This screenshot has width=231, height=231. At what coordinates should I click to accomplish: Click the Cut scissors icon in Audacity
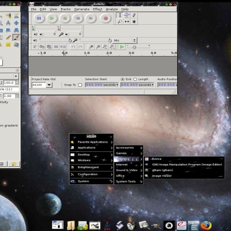(x=35, y=47)
